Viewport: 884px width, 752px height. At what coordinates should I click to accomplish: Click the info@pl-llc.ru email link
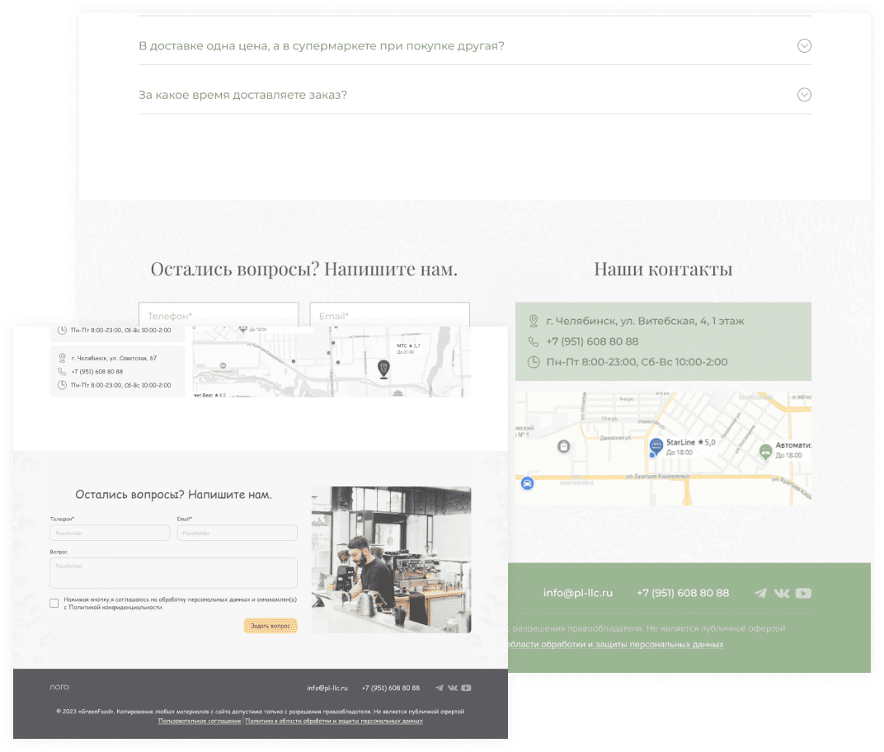tap(577, 592)
